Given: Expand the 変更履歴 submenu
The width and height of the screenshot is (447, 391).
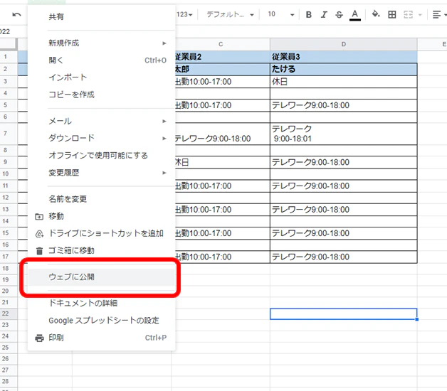Looking at the screenshot, I should click(x=102, y=173).
